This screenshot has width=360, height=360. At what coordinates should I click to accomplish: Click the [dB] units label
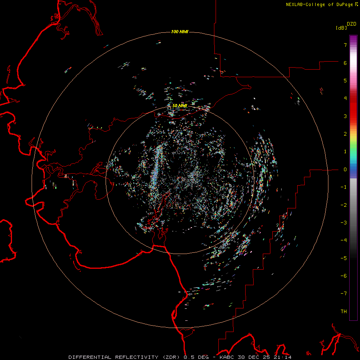pos(342,28)
